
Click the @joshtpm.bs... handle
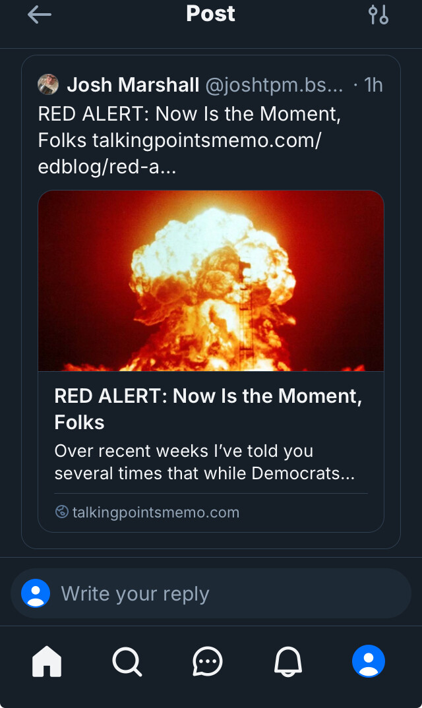274,84
